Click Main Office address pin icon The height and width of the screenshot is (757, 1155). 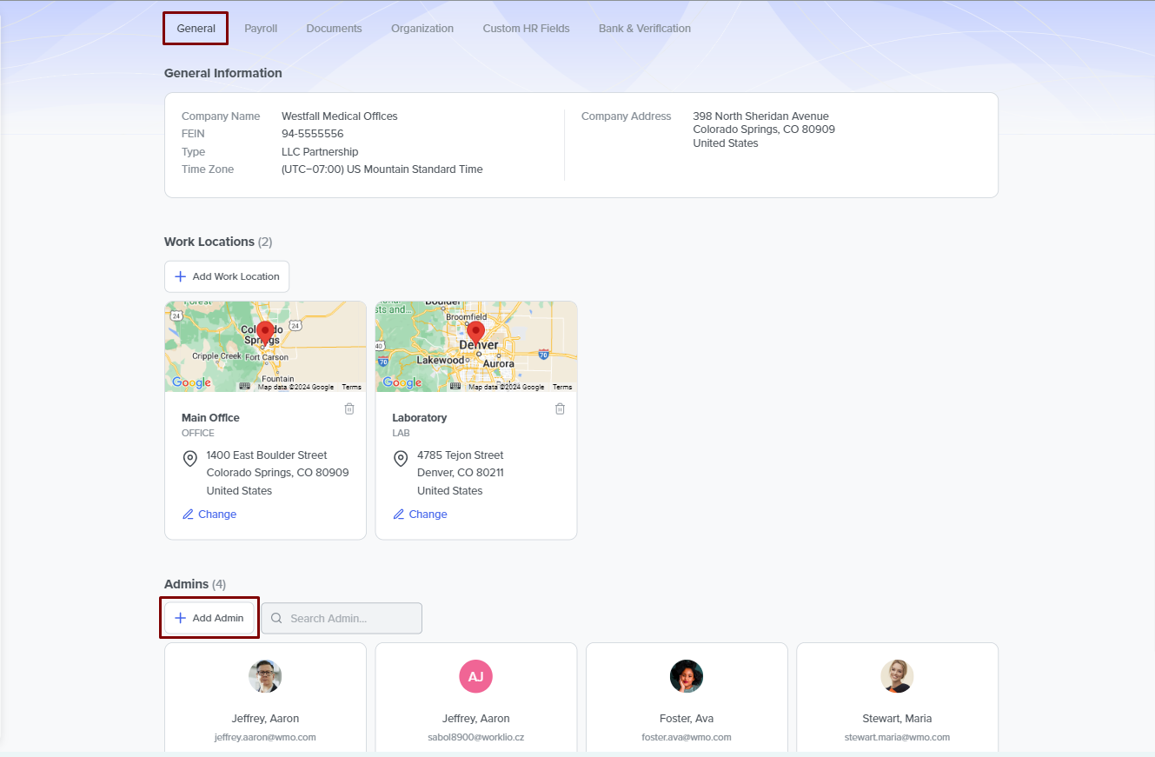pyautogui.click(x=189, y=458)
